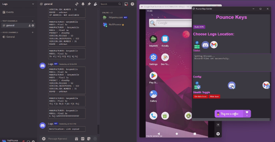Screen dimensions: 275x142
Task: Click the Status log text area
Action: click(x=232, y=63)
